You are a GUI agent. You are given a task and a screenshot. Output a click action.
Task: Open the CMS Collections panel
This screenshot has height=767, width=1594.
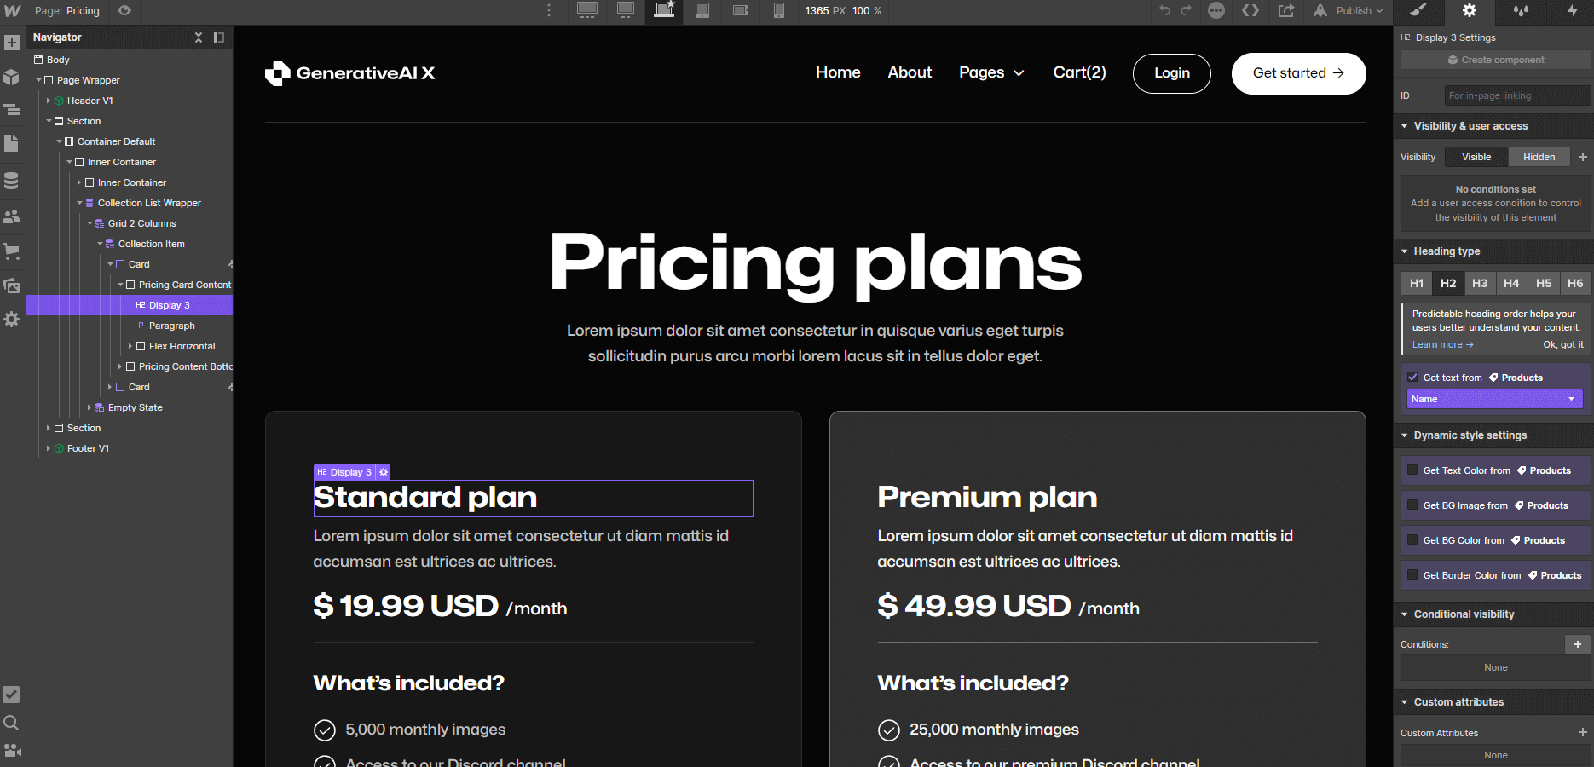[13, 180]
